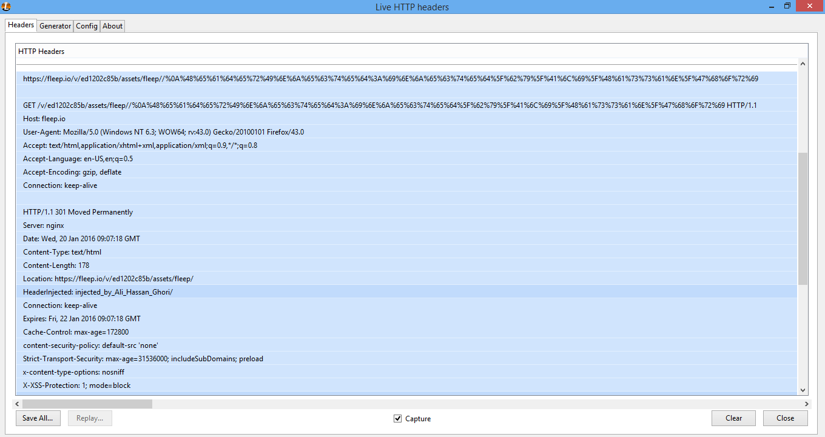Click the Live HTTP headers app icon
Viewport: 825px width, 437px height.
(x=7, y=6)
